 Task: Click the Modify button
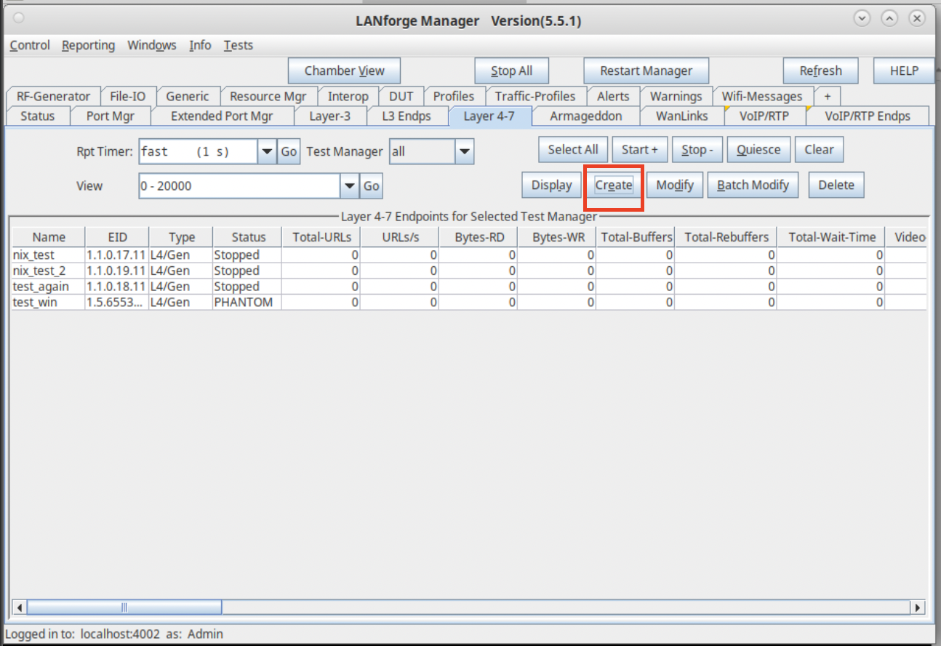(x=675, y=185)
